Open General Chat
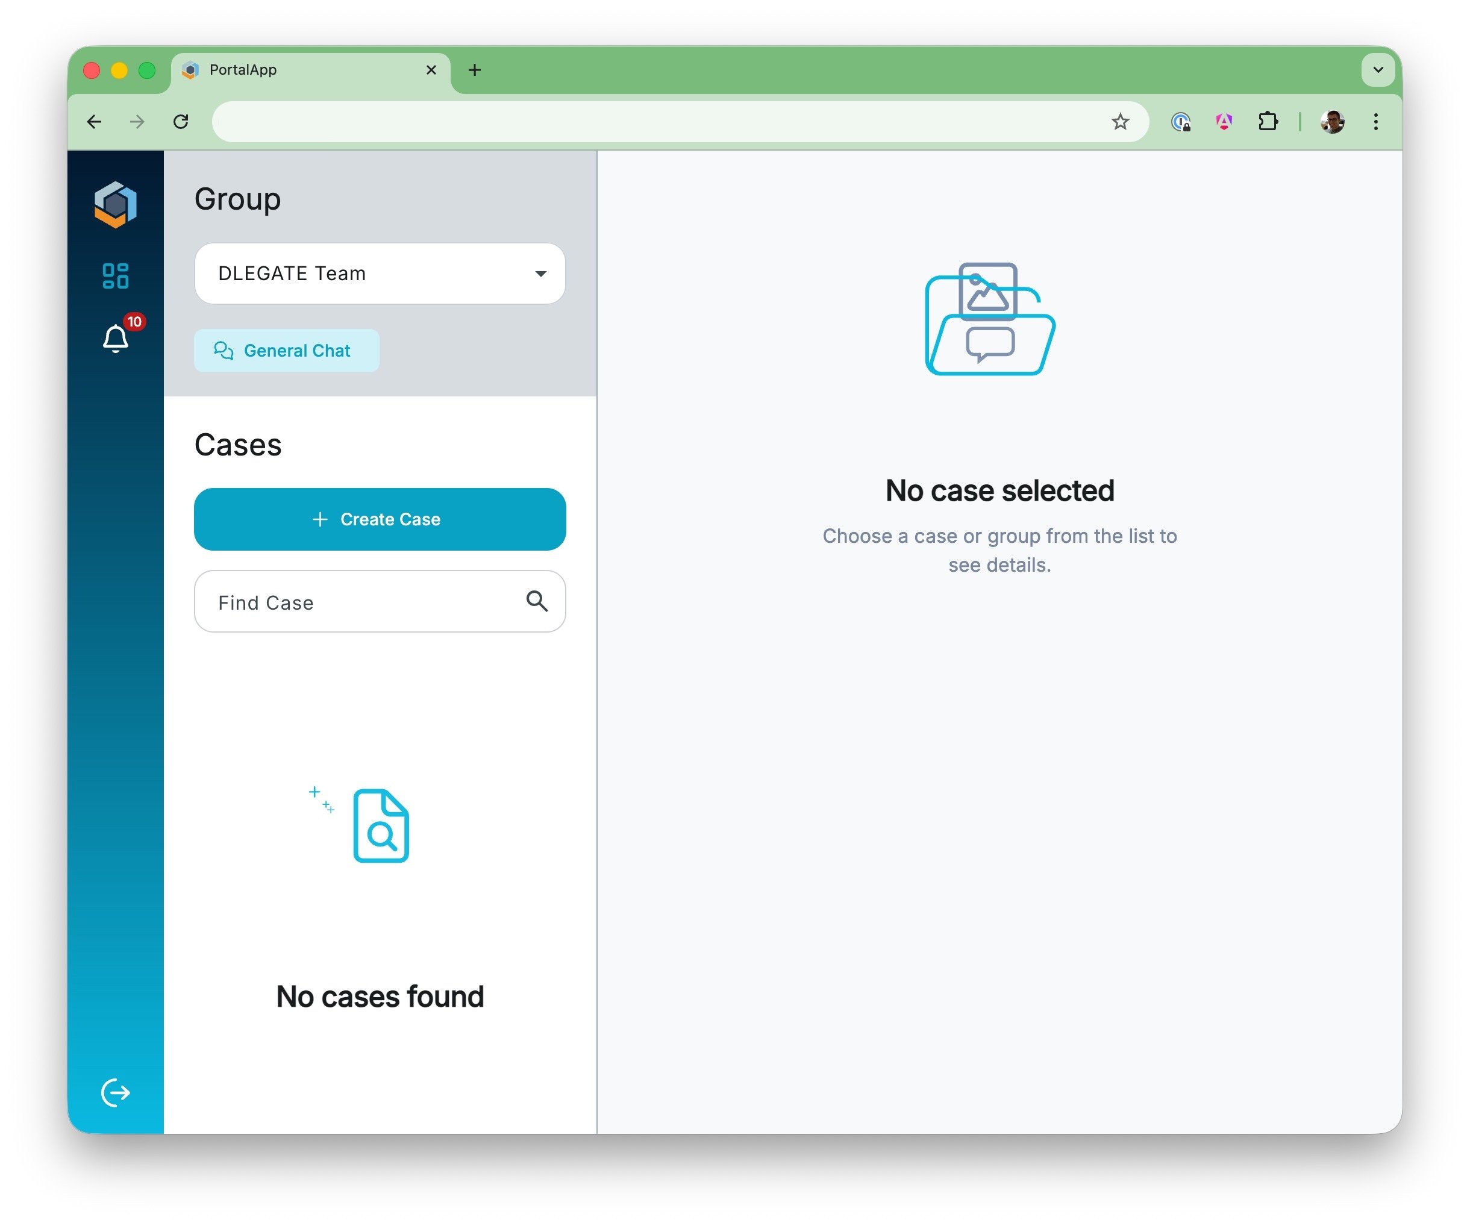This screenshot has height=1223, width=1470. click(x=287, y=351)
